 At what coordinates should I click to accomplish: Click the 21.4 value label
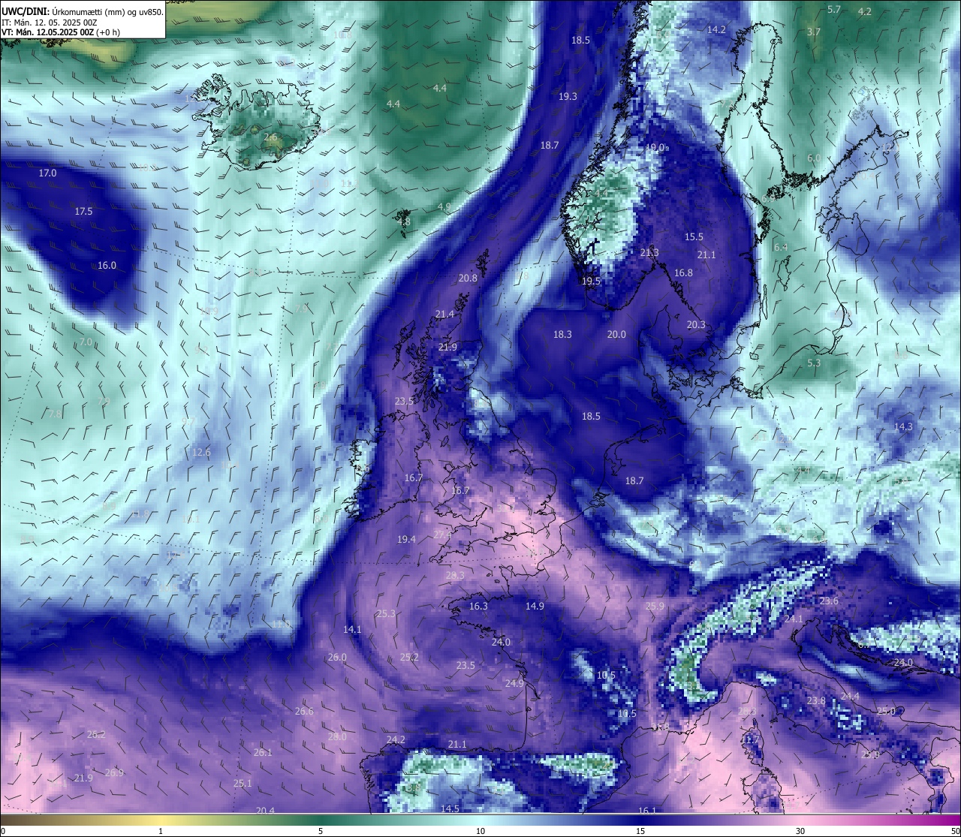pos(444,315)
